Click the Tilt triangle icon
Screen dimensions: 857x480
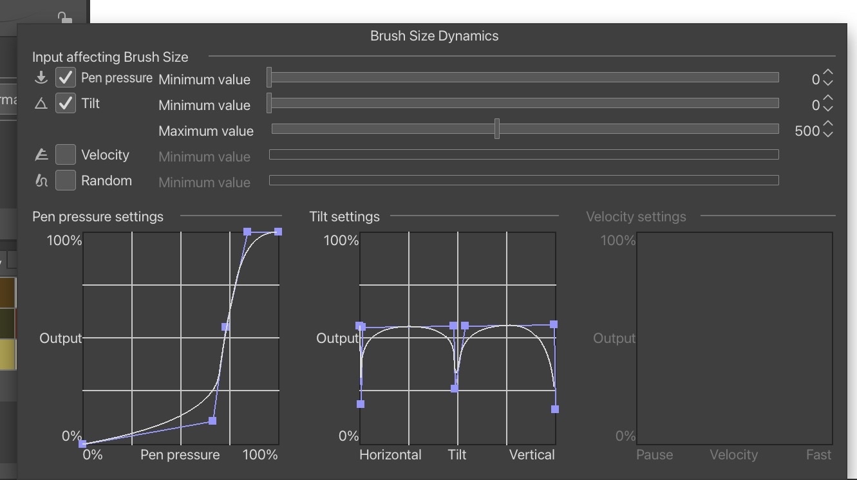click(41, 104)
